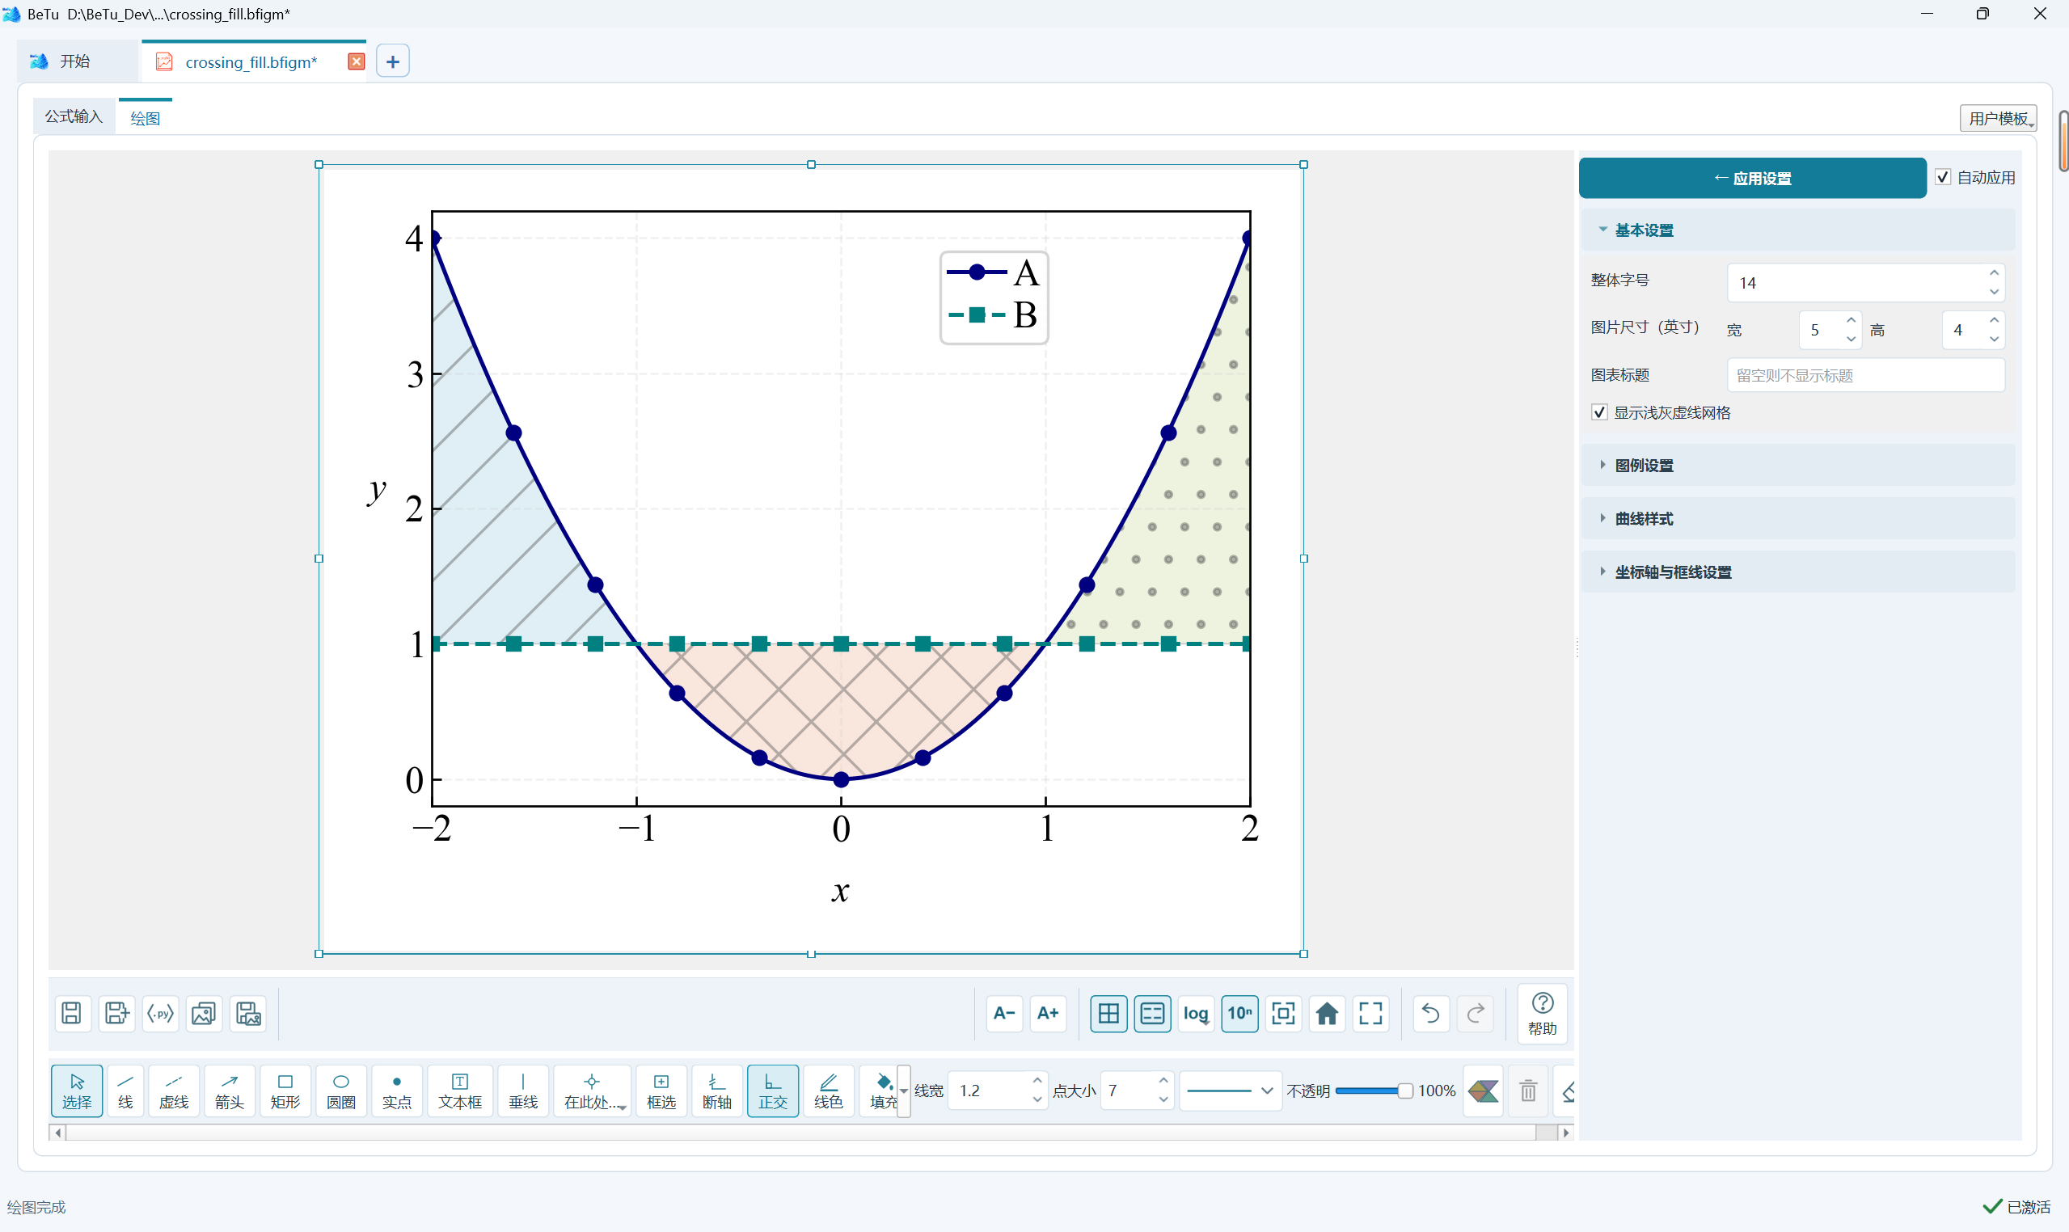Expand the 图例设置 section

click(x=1797, y=465)
